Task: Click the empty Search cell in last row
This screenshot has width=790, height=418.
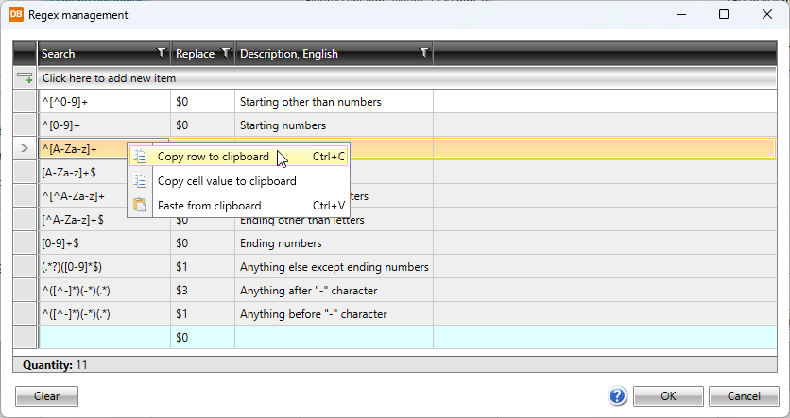Action: coord(104,337)
